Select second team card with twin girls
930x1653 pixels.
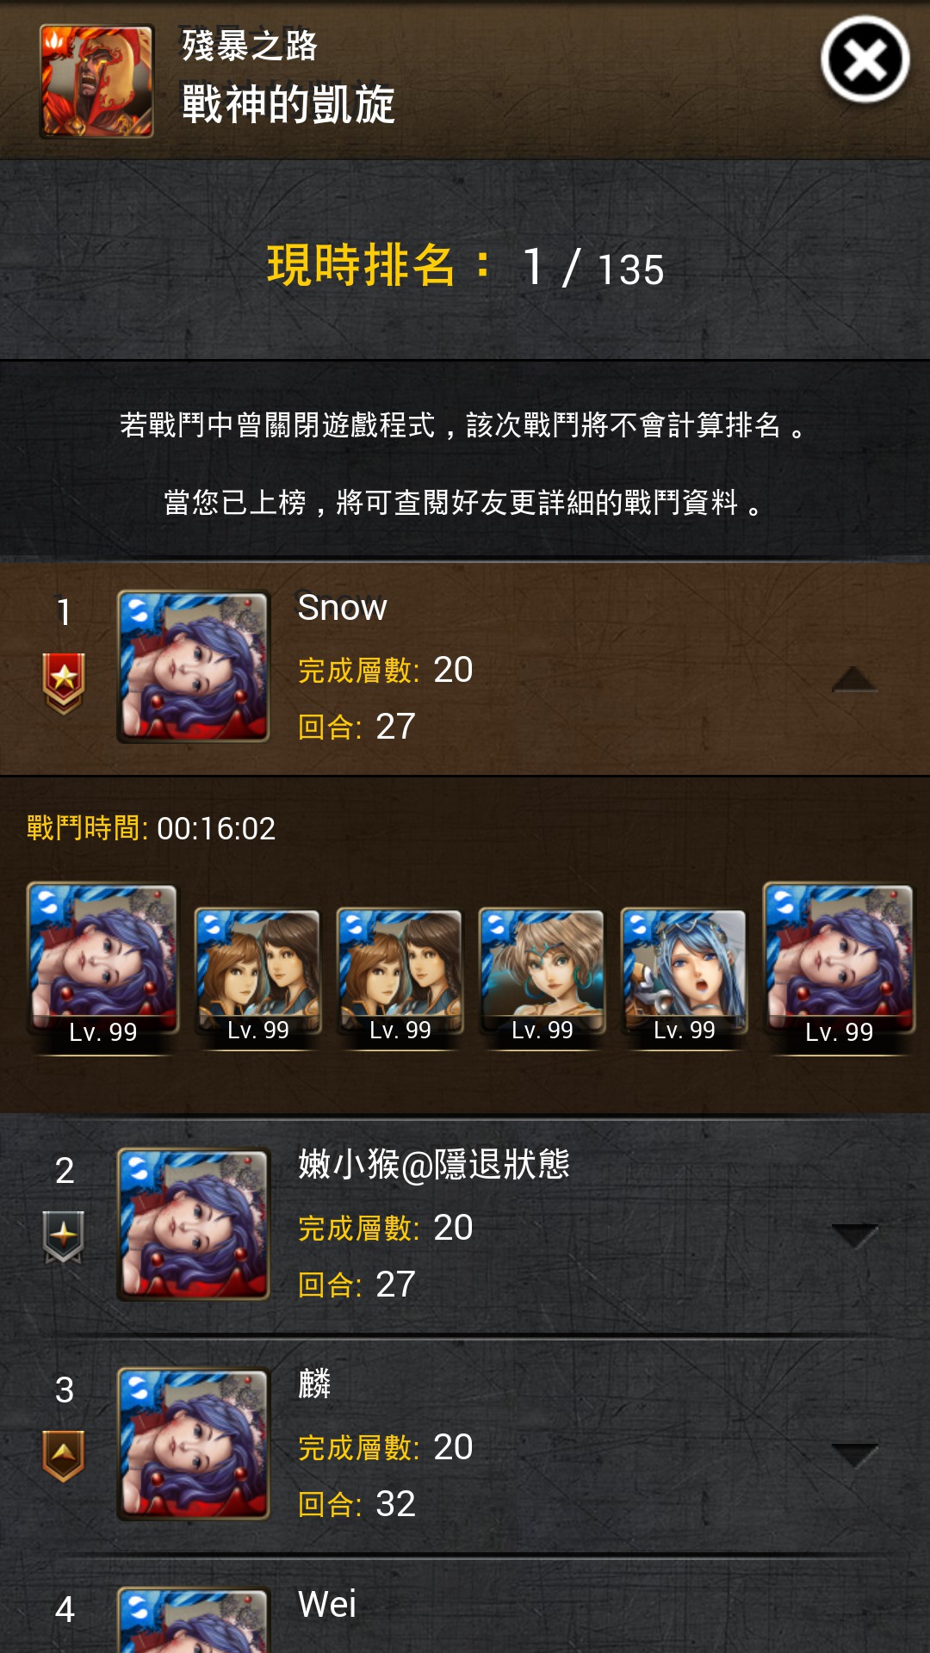point(257,977)
